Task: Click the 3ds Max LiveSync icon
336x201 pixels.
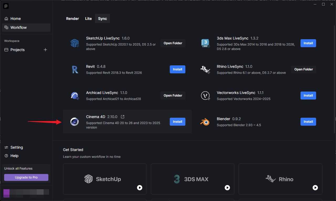Action: [205, 43]
